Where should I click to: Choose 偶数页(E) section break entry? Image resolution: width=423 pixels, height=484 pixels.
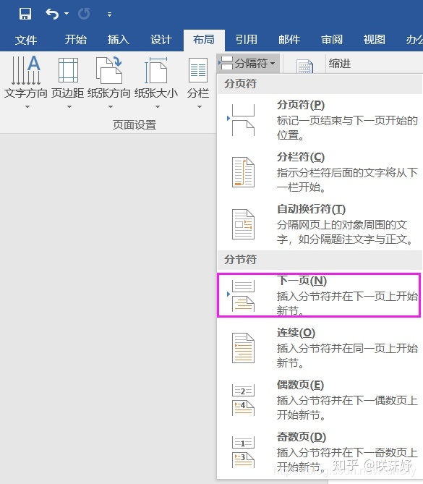click(320, 400)
